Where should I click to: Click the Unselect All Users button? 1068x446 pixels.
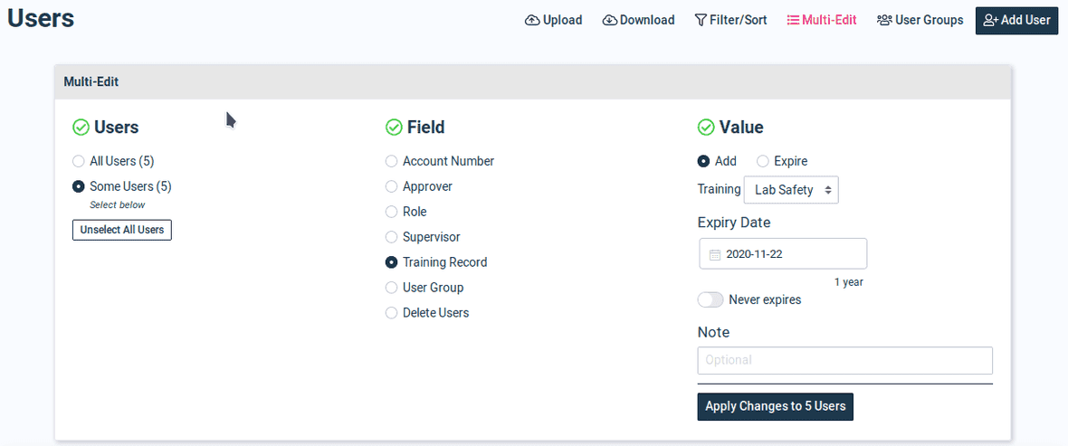point(122,230)
